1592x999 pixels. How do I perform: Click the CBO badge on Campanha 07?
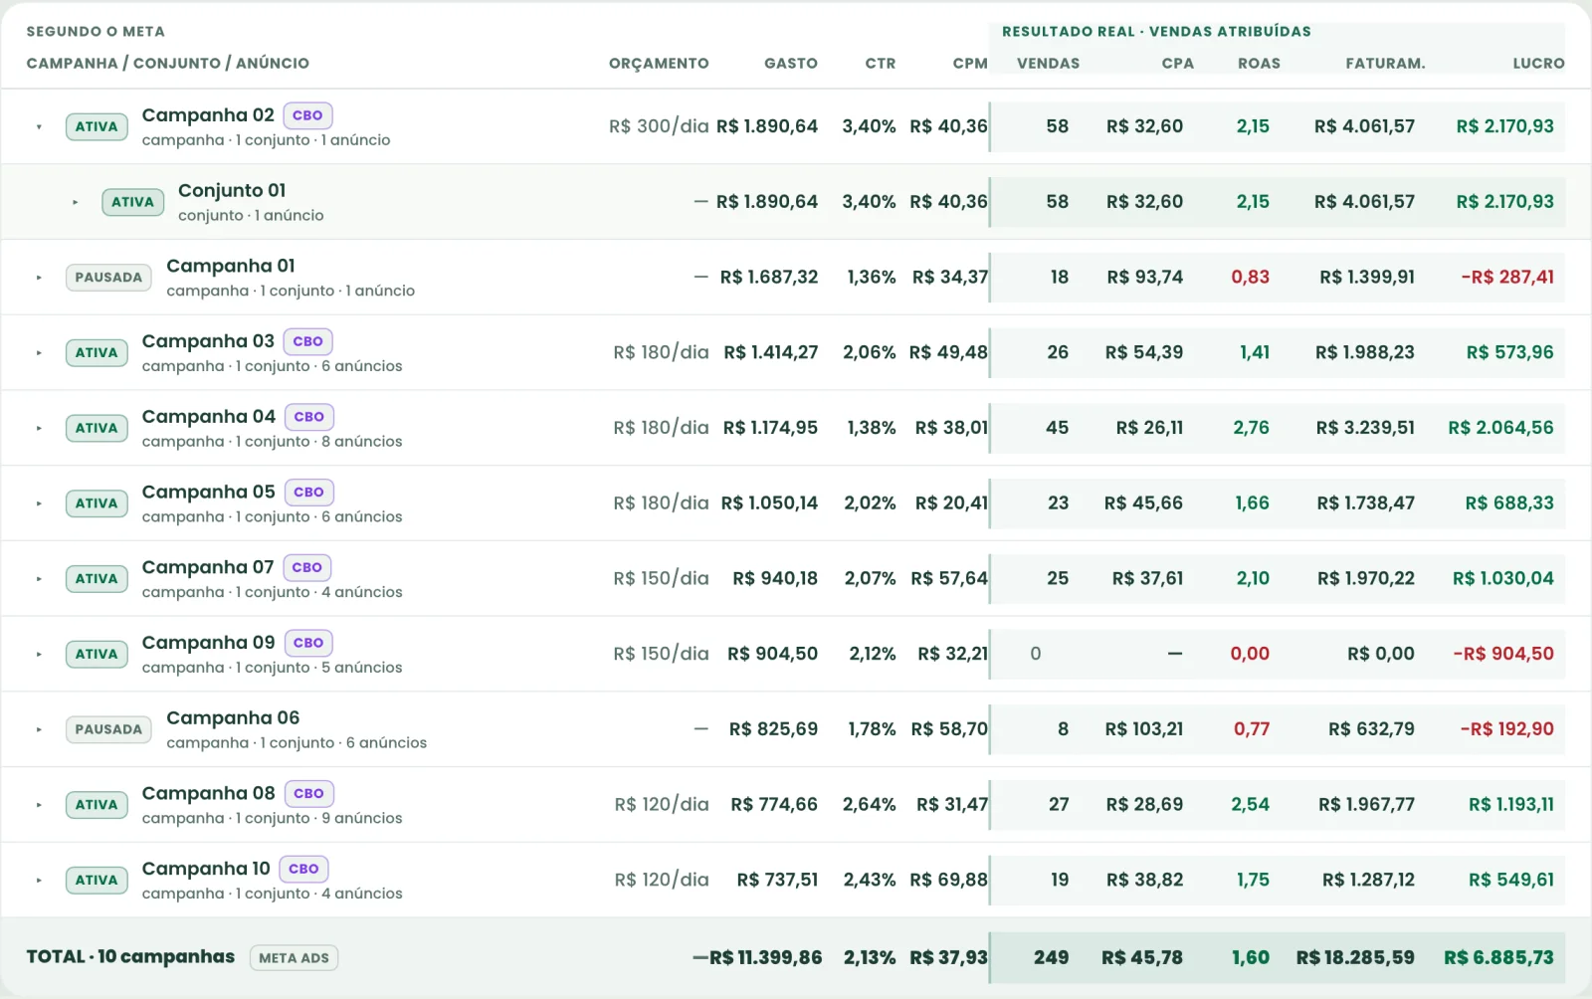click(306, 567)
